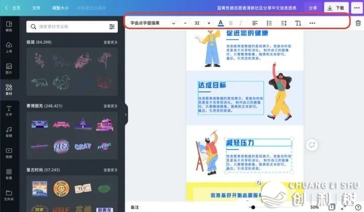Toggle italic formatting
Viewport: 364px width, 212px height.
pos(241,23)
